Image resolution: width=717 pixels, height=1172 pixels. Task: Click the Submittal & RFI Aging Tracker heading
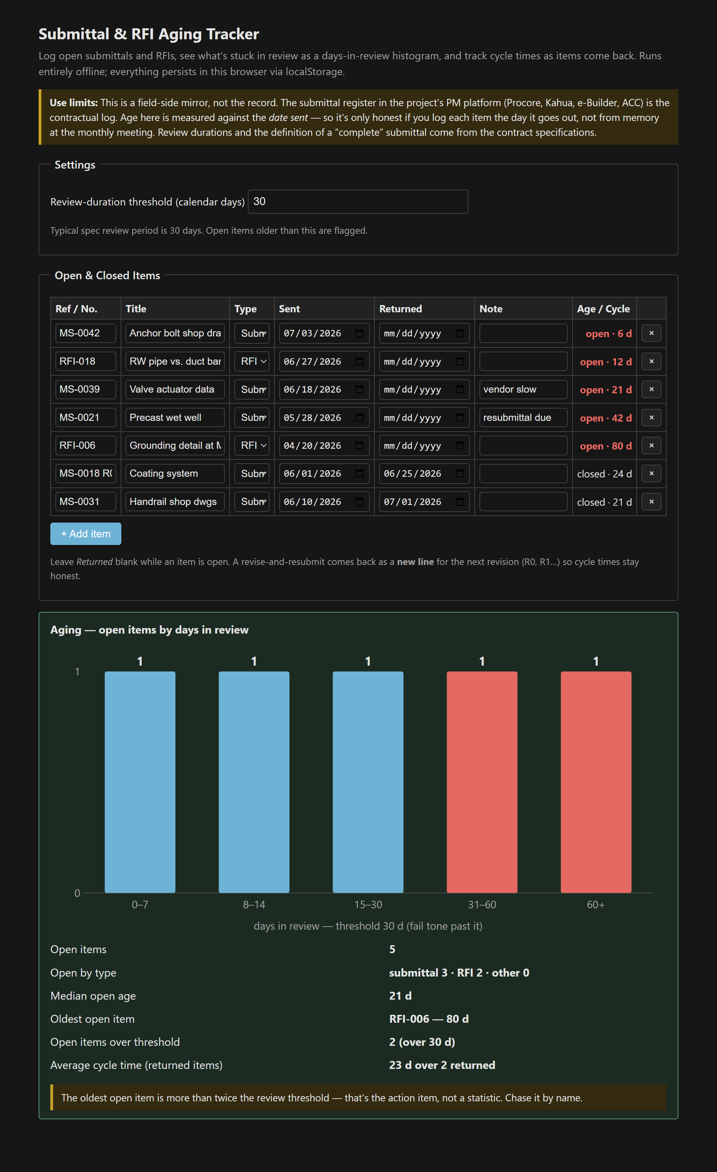coord(149,34)
